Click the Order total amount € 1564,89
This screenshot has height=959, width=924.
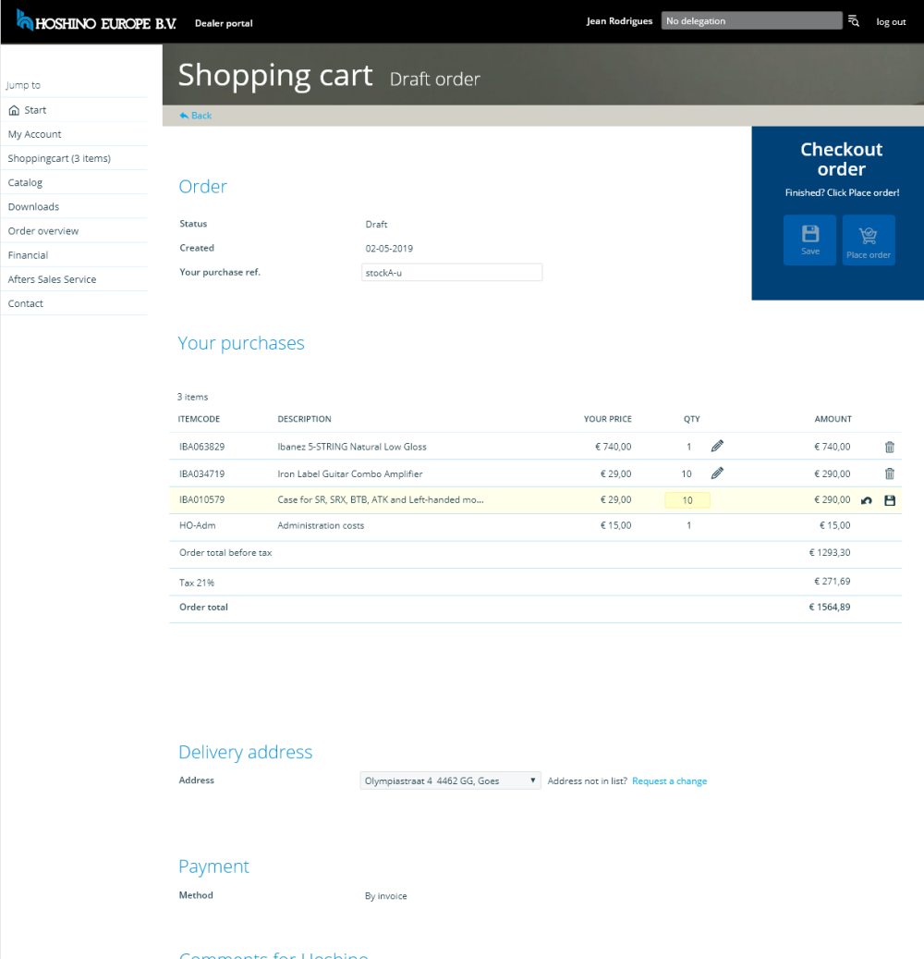click(829, 607)
